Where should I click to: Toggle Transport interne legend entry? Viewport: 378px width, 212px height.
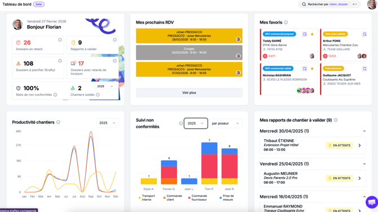pos(147,198)
